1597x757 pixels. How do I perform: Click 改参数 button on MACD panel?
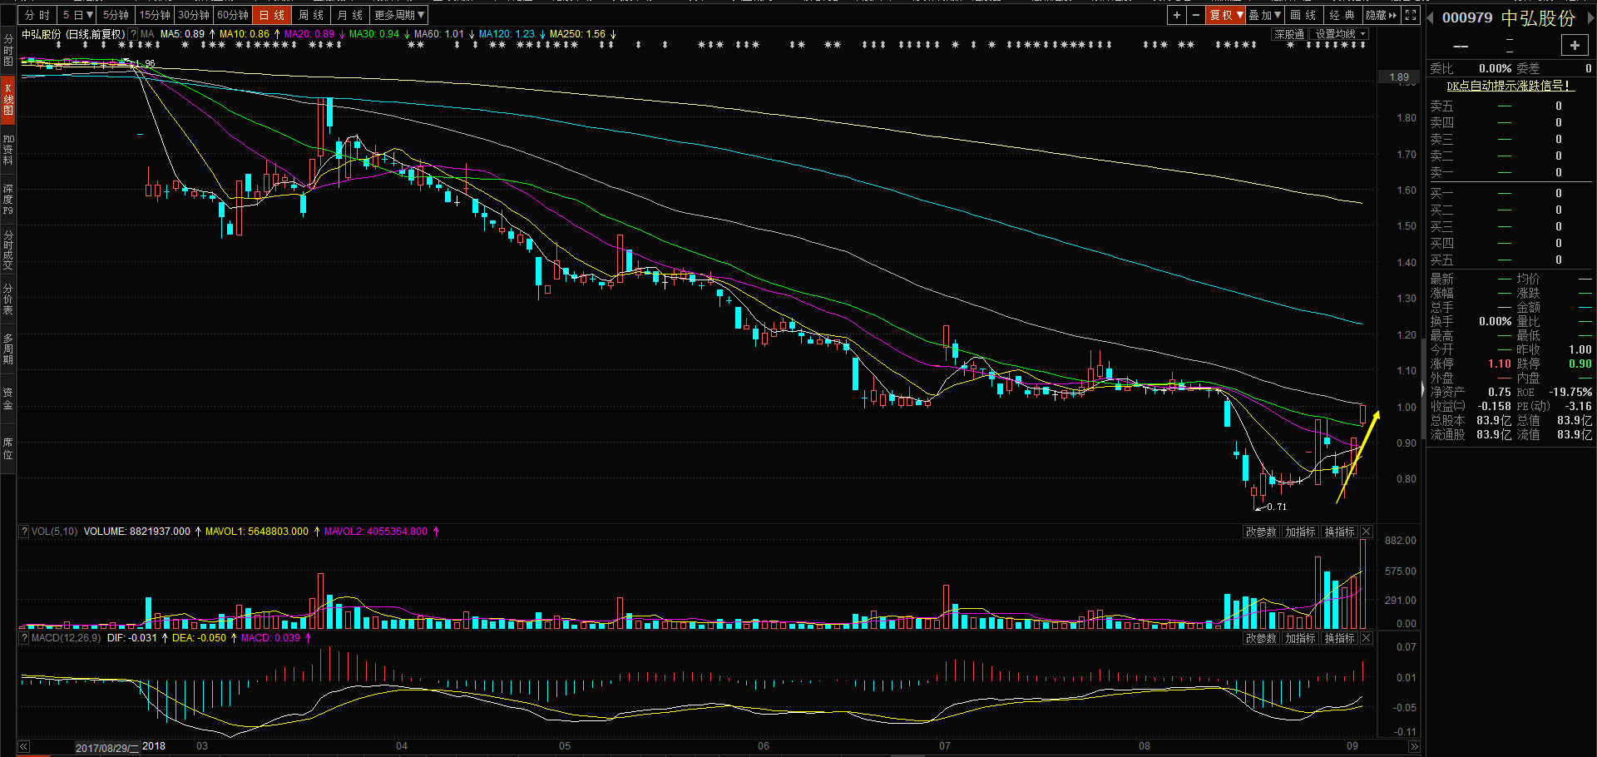[x=1260, y=638]
